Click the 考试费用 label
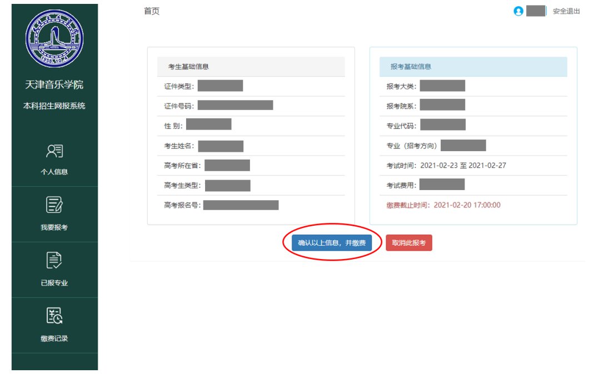The height and width of the screenshot is (378, 599). (x=402, y=185)
